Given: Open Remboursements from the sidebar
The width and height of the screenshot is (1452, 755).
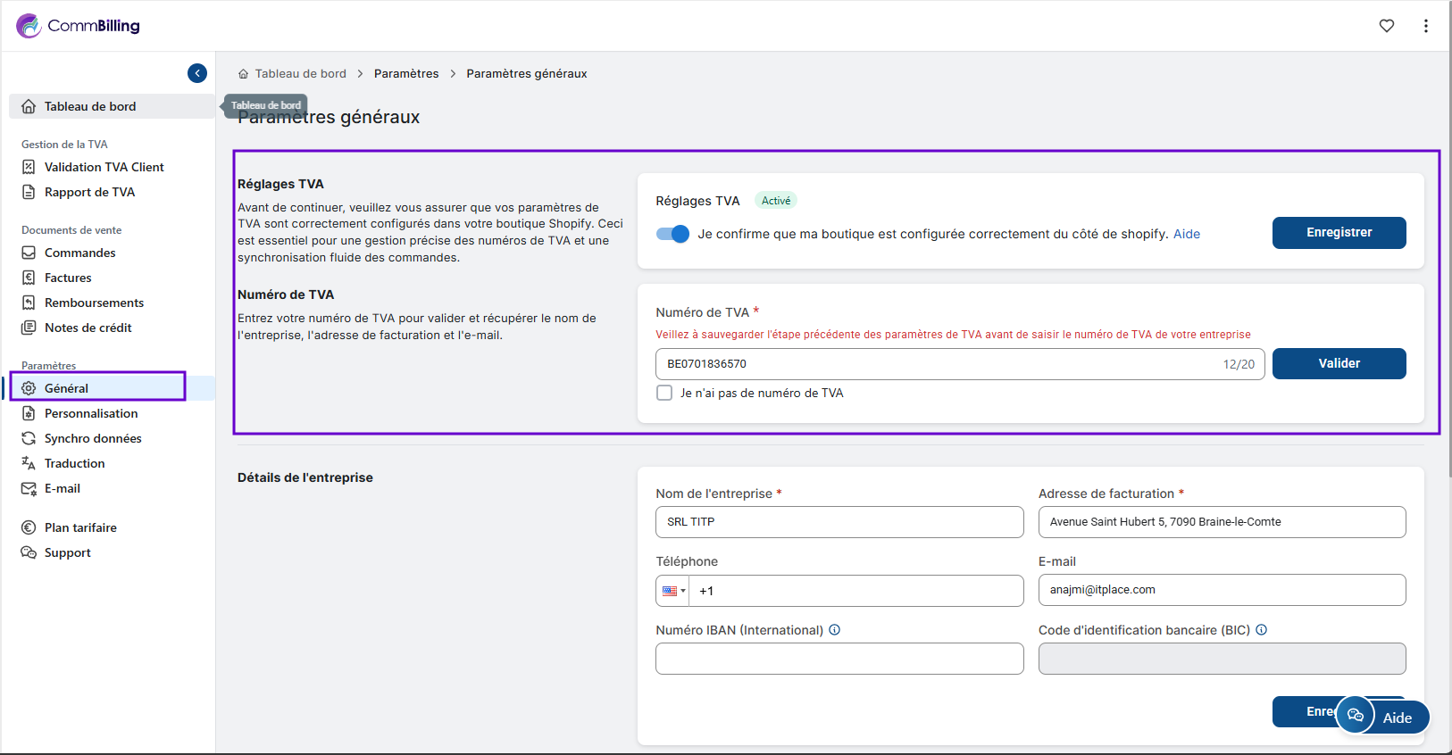Looking at the screenshot, I should (94, 303).
